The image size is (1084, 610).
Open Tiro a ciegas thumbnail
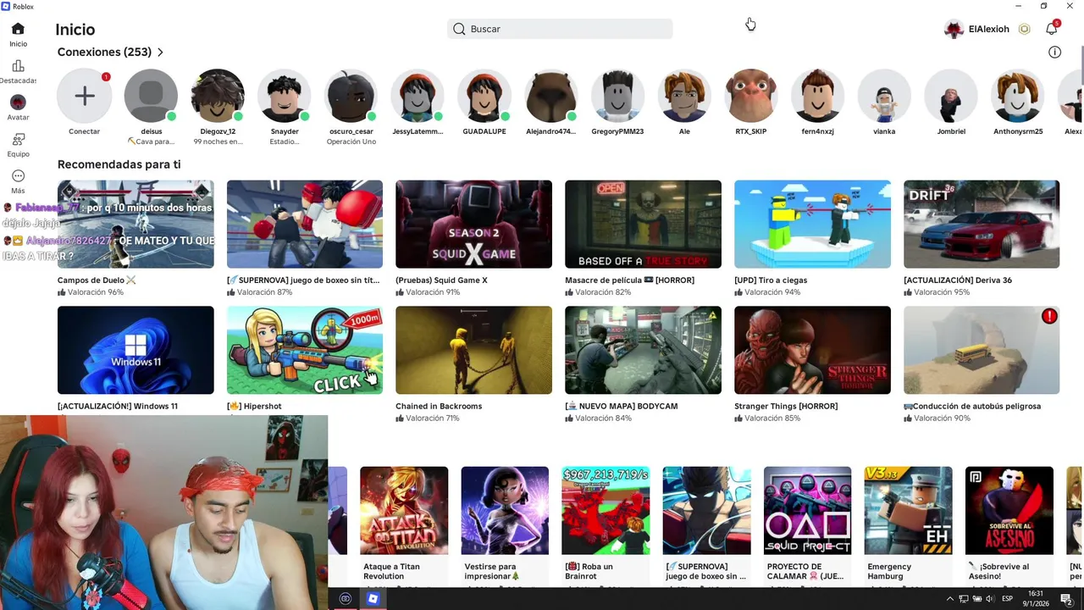coord(812,224)
